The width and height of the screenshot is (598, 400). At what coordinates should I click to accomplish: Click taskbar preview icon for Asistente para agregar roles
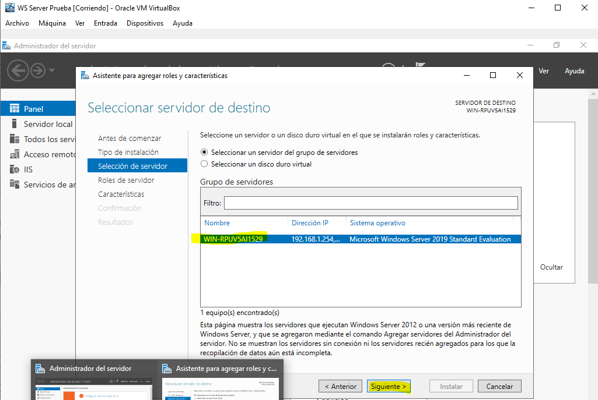coord(167,369)
